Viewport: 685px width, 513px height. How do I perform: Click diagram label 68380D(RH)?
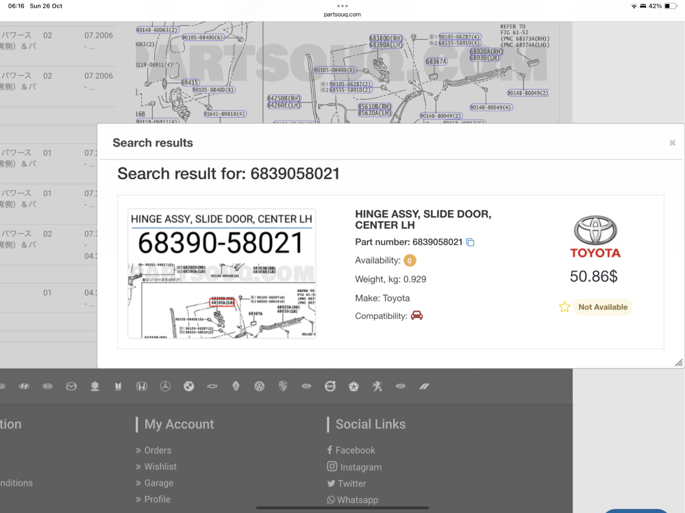point(386,38)
